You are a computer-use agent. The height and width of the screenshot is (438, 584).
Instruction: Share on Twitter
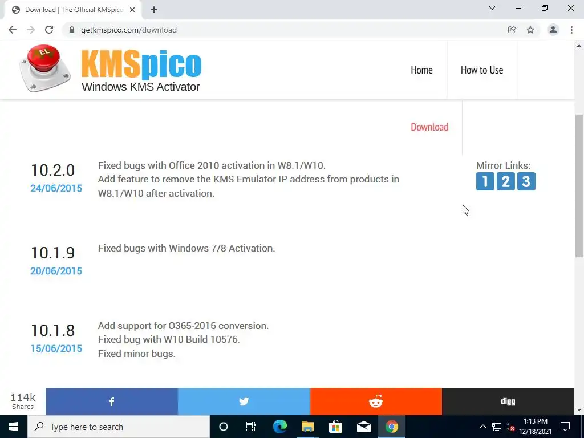click(244, 401)
